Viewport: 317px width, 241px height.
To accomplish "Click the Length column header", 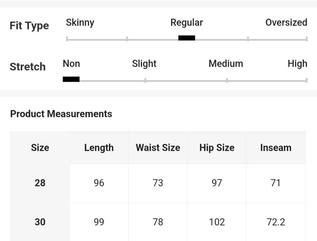I will (99, 148).
